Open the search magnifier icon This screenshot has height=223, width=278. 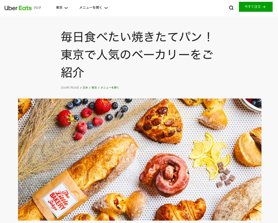(231, 8)
